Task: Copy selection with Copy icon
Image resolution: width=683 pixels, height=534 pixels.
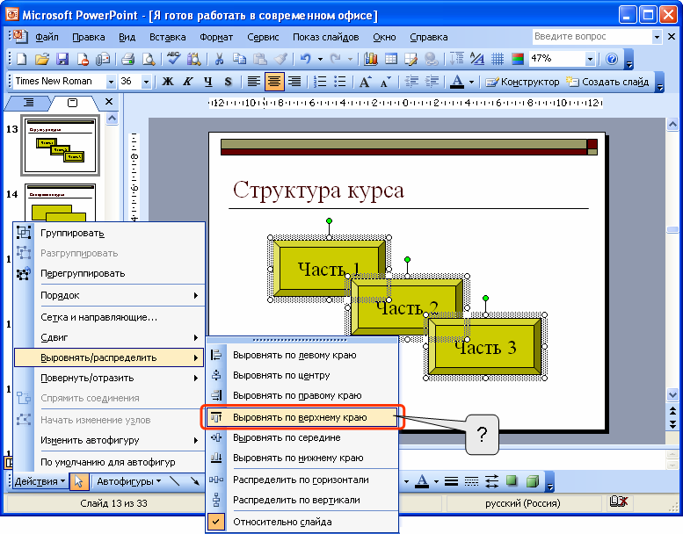Action: pos(239,59)
